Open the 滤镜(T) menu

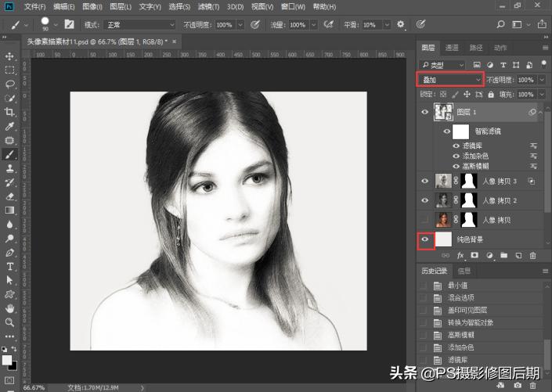pos(208,6)
